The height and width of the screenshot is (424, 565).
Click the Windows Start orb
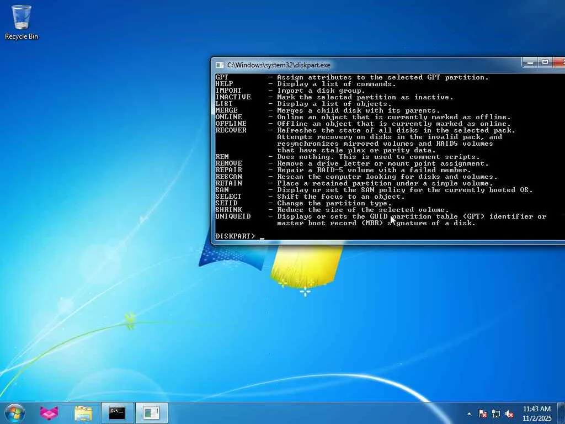coord(15,413)
